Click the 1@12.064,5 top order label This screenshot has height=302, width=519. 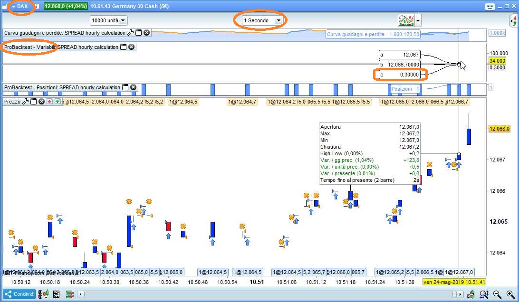tap(183, 102)
